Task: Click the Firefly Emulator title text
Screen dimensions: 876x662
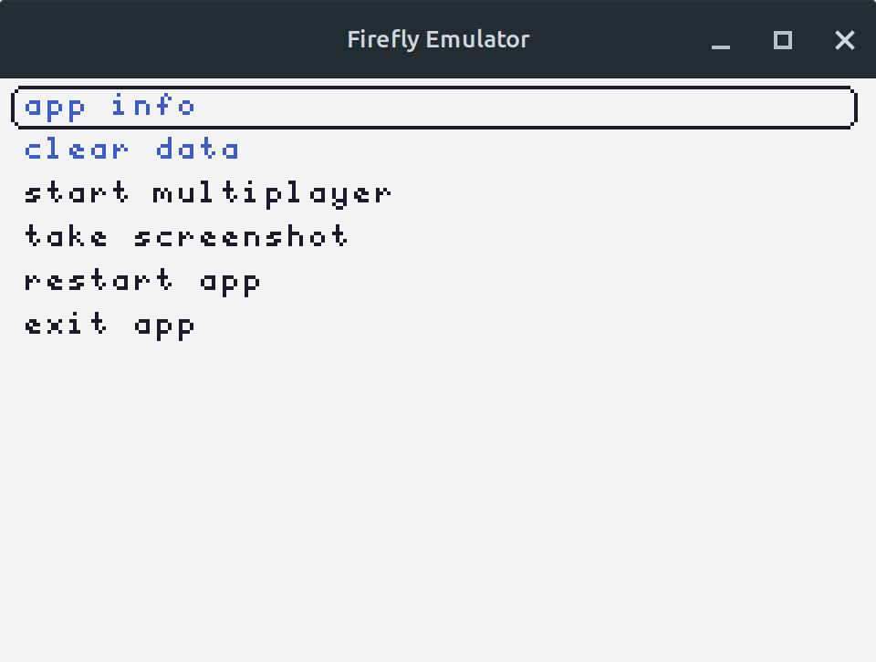Action: tap(438, 39)
